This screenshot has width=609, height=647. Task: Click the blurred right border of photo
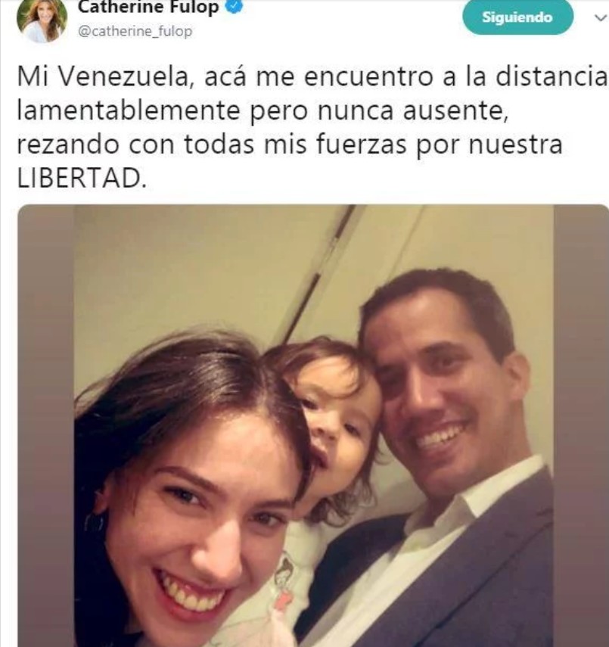point(581,425)
